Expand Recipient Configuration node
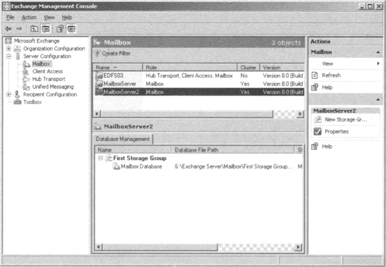The image size is (386, 267). coord(9,94)
